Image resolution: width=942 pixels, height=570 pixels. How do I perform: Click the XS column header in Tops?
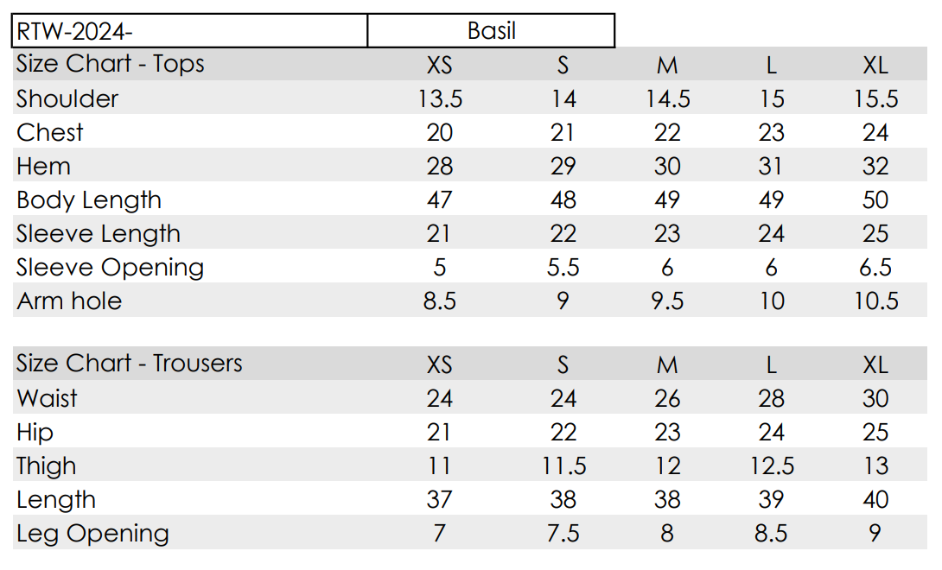pyautogui.click(x=439, y=65)
